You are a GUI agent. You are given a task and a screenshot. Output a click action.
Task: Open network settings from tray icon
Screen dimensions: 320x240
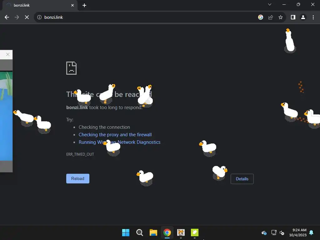(274, 232)
